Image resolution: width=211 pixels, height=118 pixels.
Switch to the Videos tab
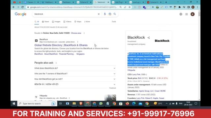67,22
